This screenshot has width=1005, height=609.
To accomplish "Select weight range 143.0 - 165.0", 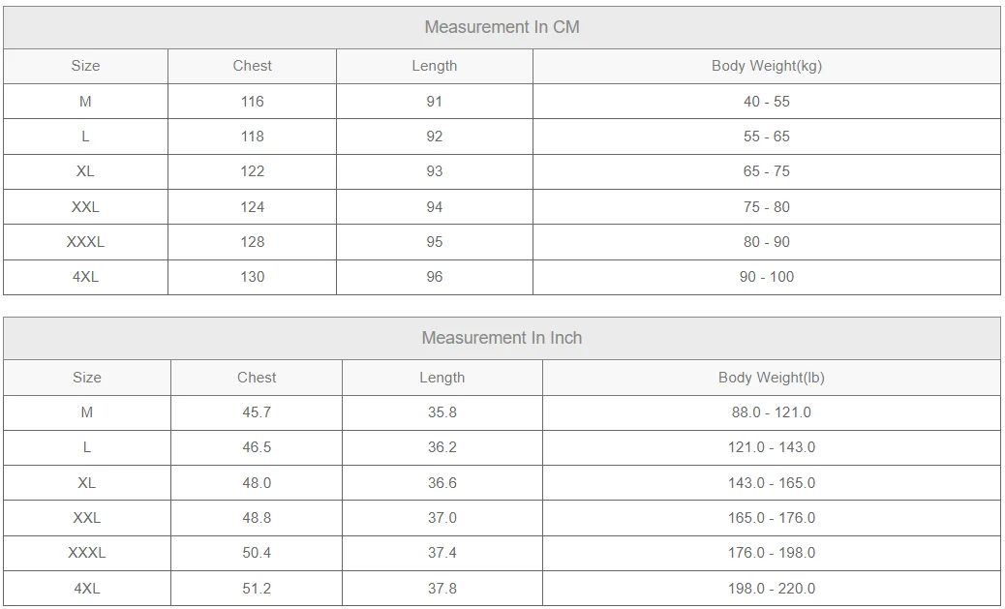I will click(771, 483).
